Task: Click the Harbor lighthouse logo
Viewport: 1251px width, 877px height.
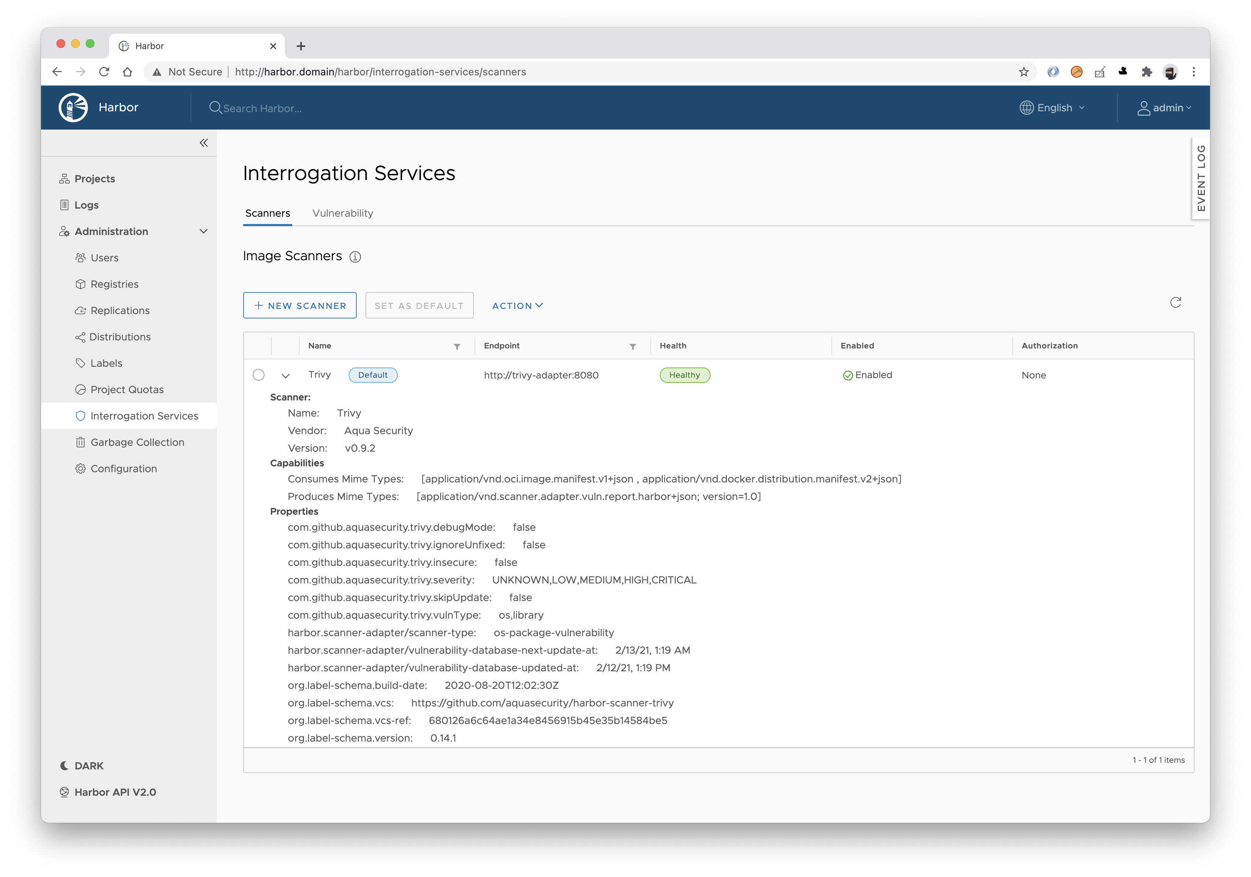Action: click(x=73, y=107)
